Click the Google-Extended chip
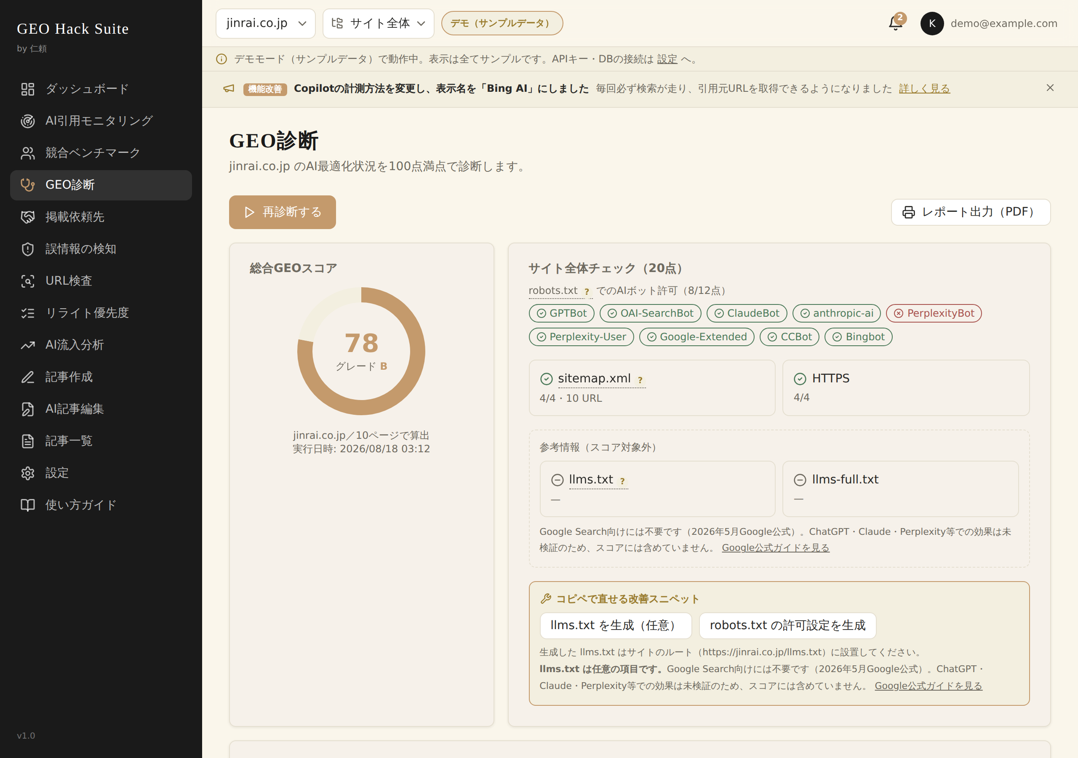The height and width of the screenshot is (758, 1078). point(696,337)
